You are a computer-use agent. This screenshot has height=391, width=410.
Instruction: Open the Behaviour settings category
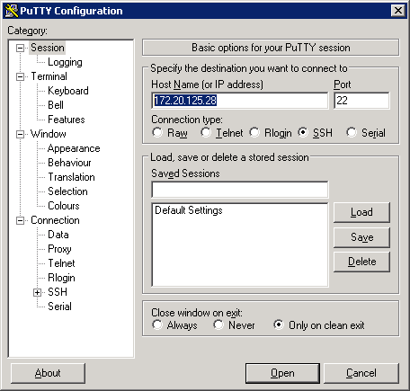coord(69,163)
